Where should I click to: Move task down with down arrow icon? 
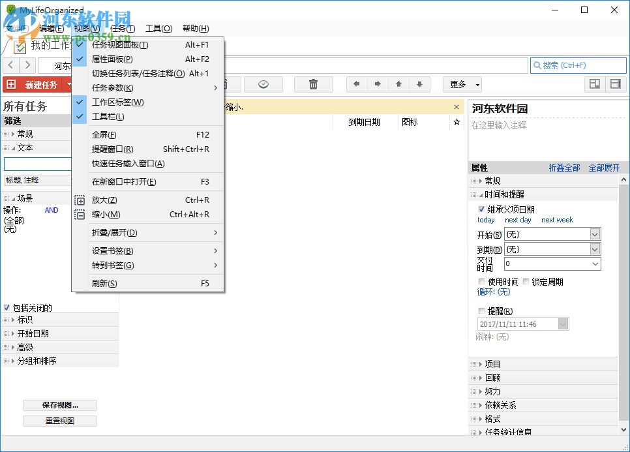click(419, 84)
